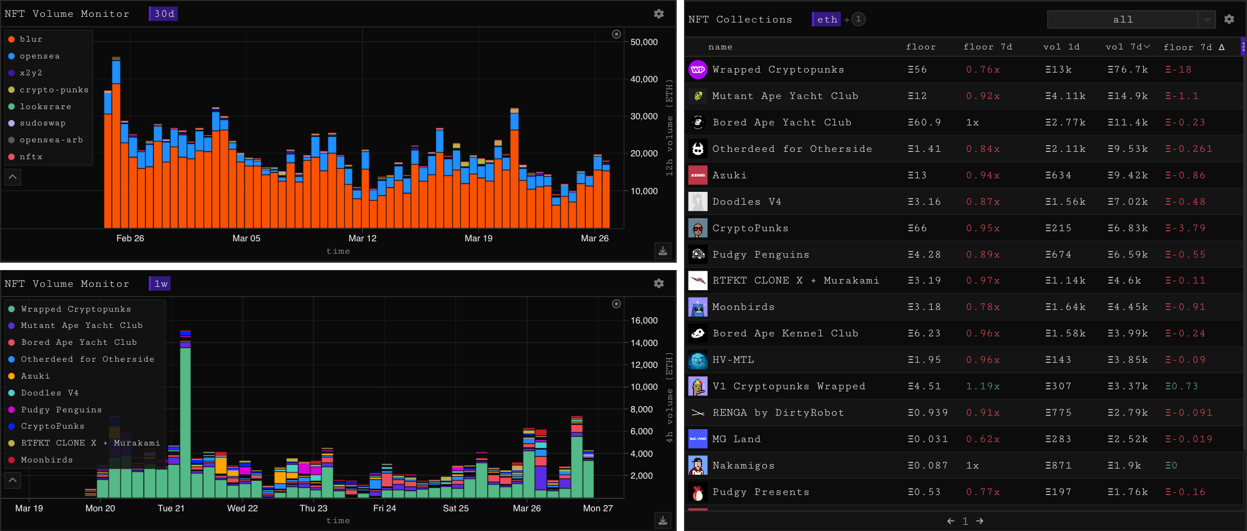Go to previous page of collections
This screenshot has width=1247, height=531.
(x=951, y=521)
